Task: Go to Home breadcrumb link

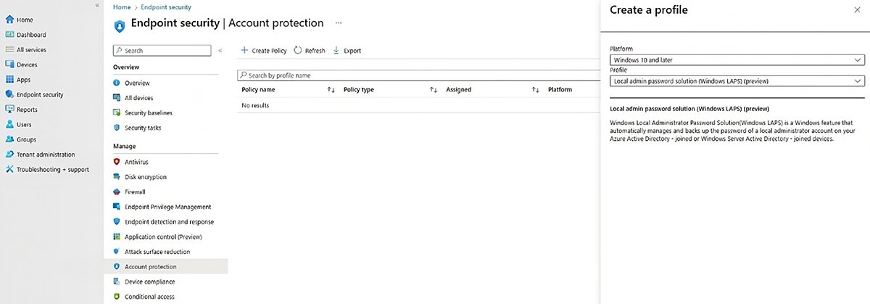Action: tap(121, 7)
